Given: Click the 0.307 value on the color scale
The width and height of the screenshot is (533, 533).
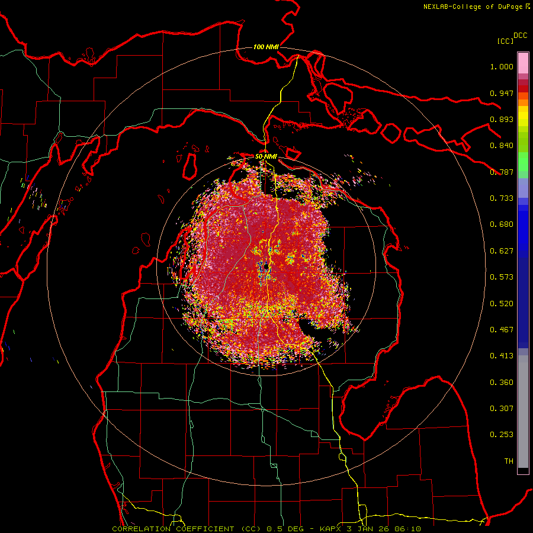Looking at the screenshot, I should click(502, 409).
